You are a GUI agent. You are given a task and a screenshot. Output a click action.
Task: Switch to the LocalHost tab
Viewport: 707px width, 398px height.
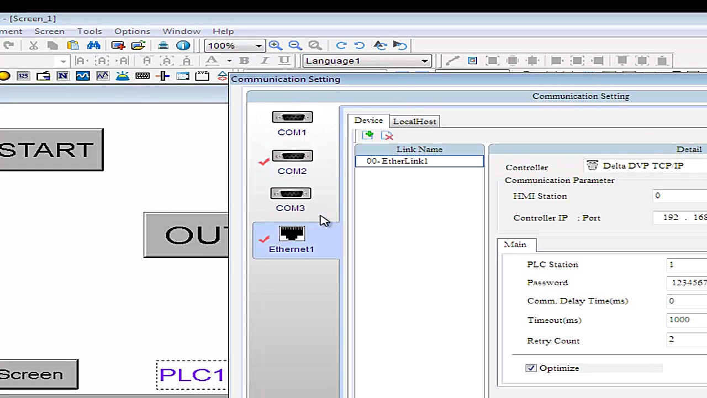coord(414,122)
